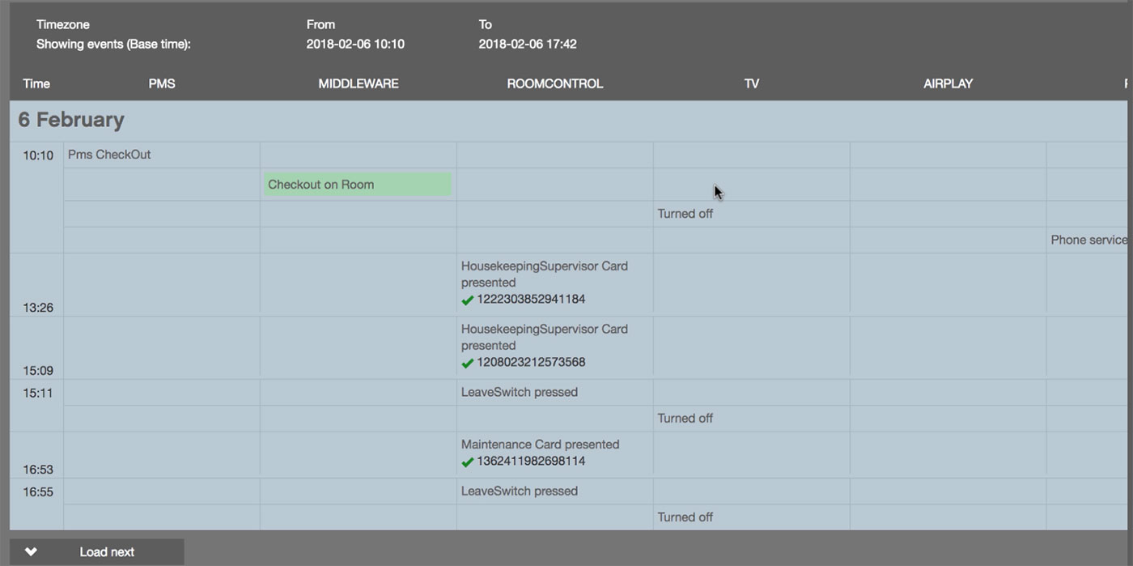Click the LeaveSwitch pressed event at 15:11
This screenshot has height=566, width=1133.
click(x=519, y=392)
